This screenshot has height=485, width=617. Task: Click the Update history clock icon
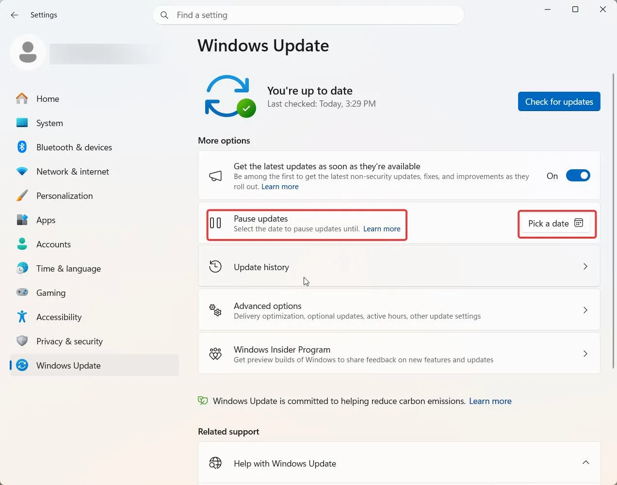click(215, 266)
